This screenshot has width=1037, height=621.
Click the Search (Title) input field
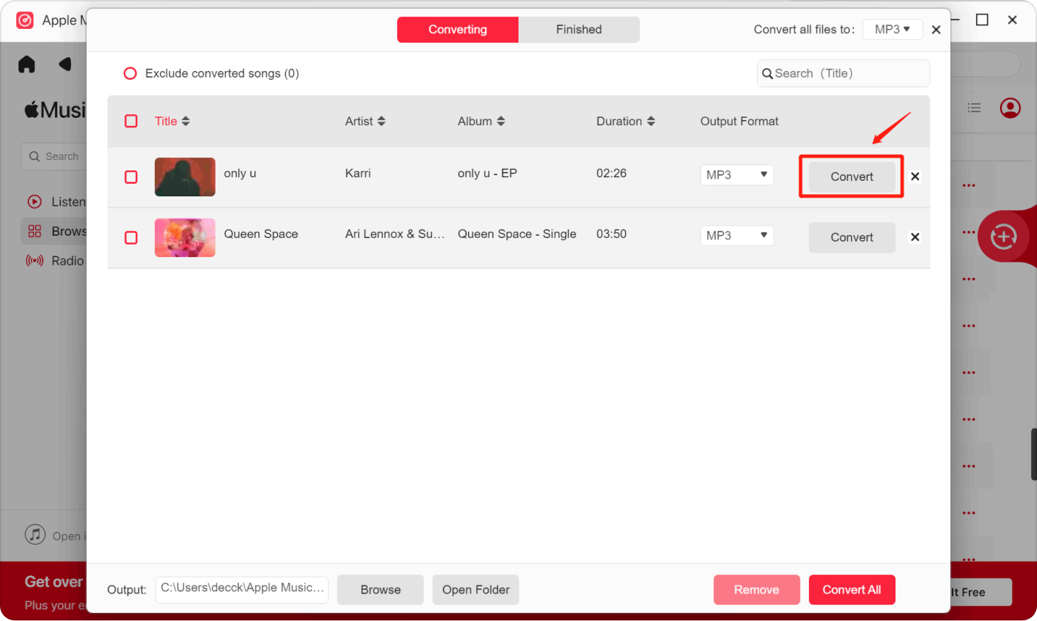point(843,73)
